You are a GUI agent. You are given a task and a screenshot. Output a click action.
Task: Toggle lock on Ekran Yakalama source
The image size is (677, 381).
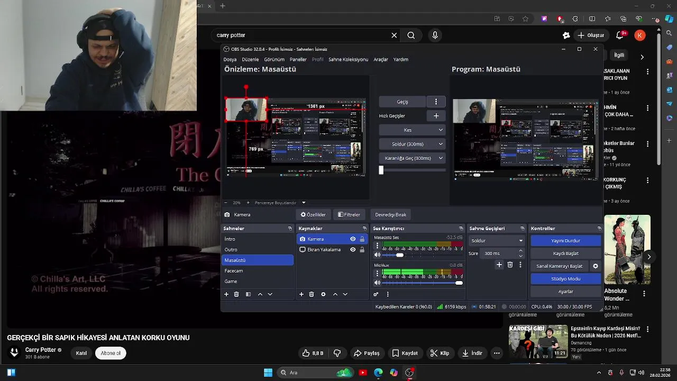pyautogui.click(x=362, y=250)
